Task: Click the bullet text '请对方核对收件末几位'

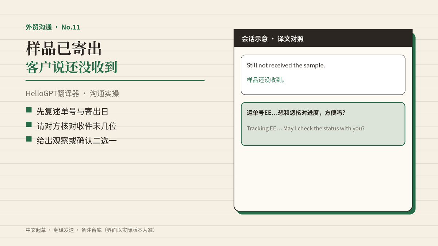Action: pos(77,126)
